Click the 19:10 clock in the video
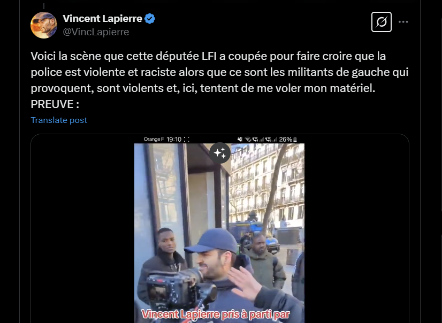Viewport: 442px width, 323px height. (x=174, y=140)
